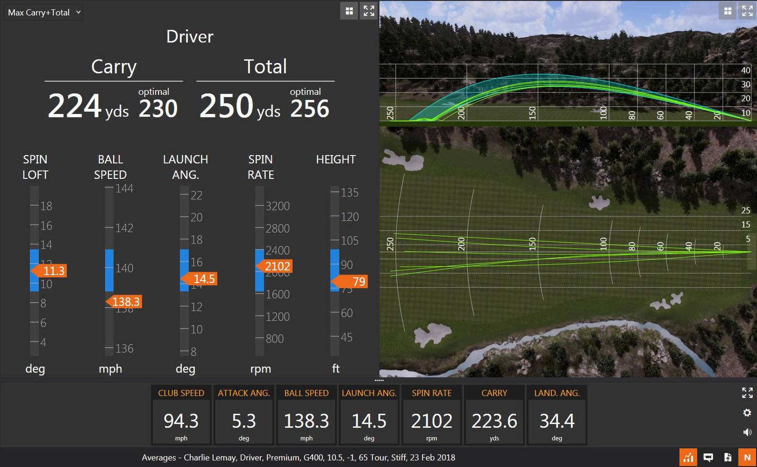Open the data tiles settings gear

point(747,413)
